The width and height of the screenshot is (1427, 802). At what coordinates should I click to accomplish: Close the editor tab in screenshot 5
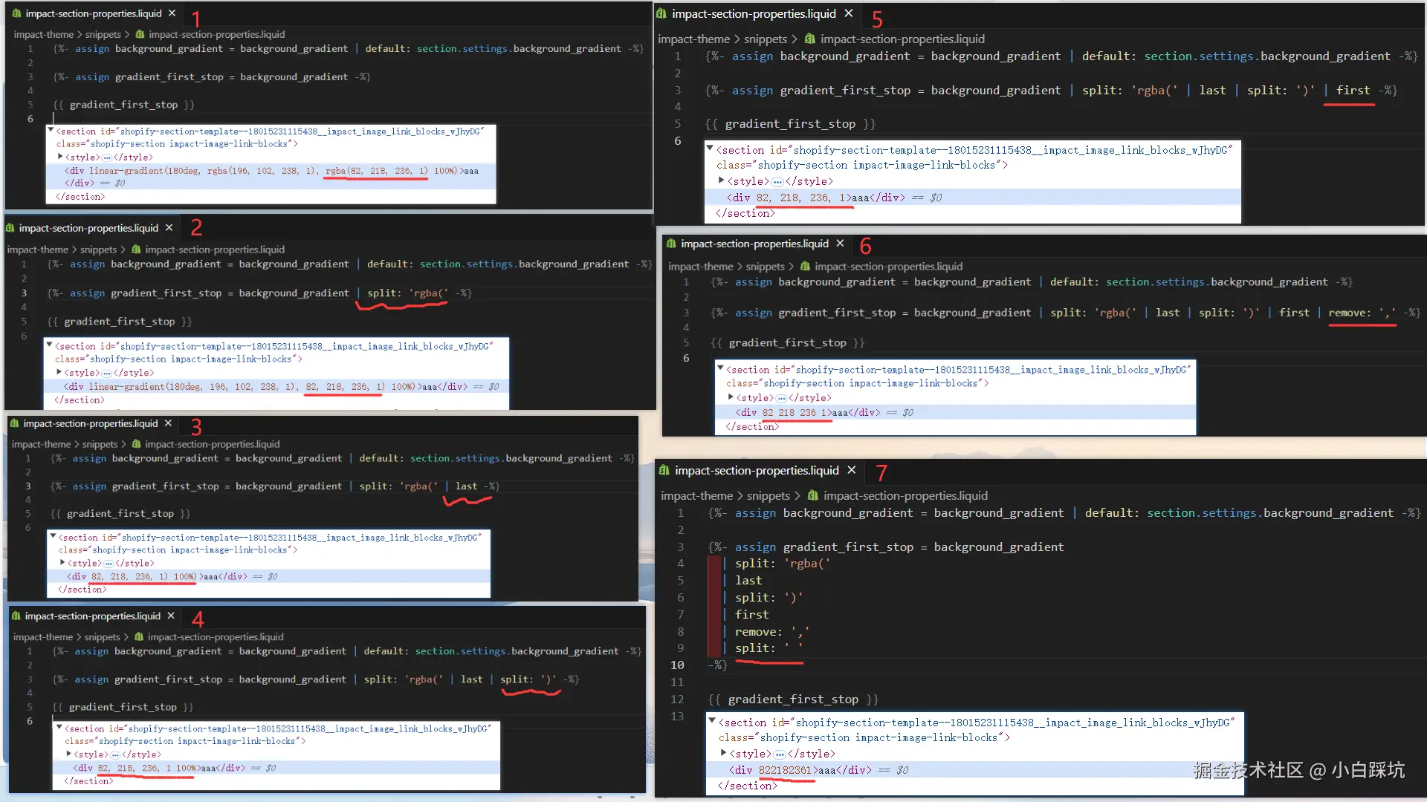pyautogui.click(x=849, y=13)
